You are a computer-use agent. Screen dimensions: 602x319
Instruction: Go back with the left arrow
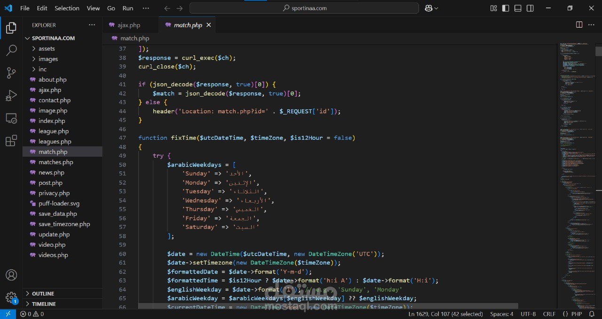(x=167, y=8)
